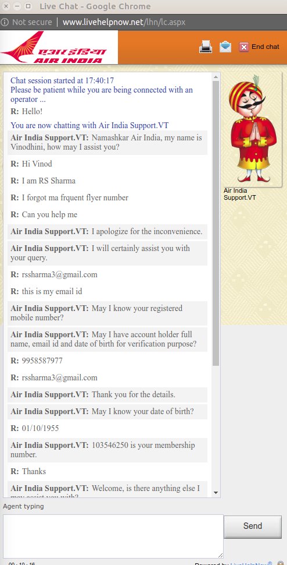Screen dimensions: 287x565
Task: Click the text area corner grip
Action: pos(220,555)
